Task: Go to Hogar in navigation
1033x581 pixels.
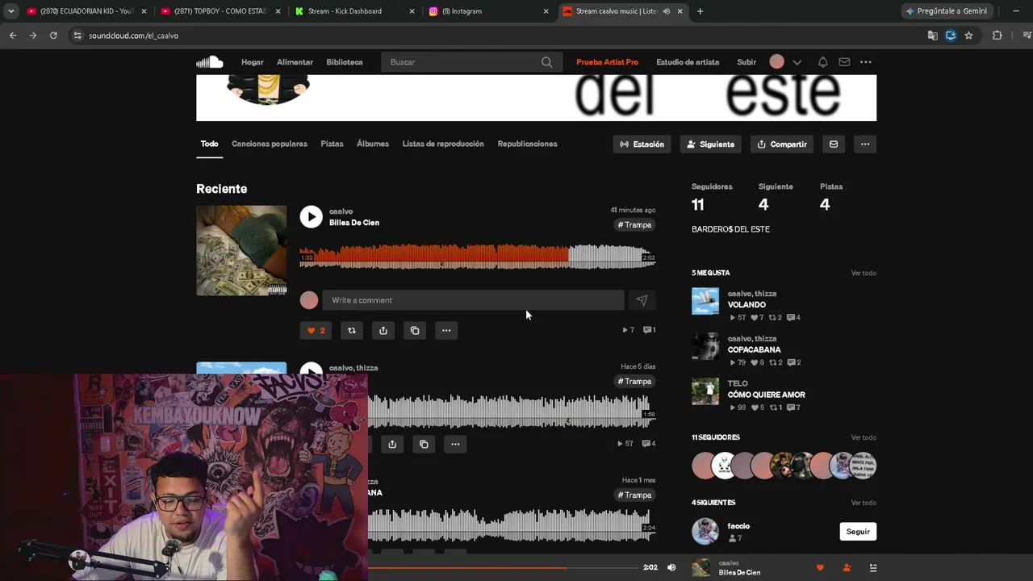Action: point(253,62)
